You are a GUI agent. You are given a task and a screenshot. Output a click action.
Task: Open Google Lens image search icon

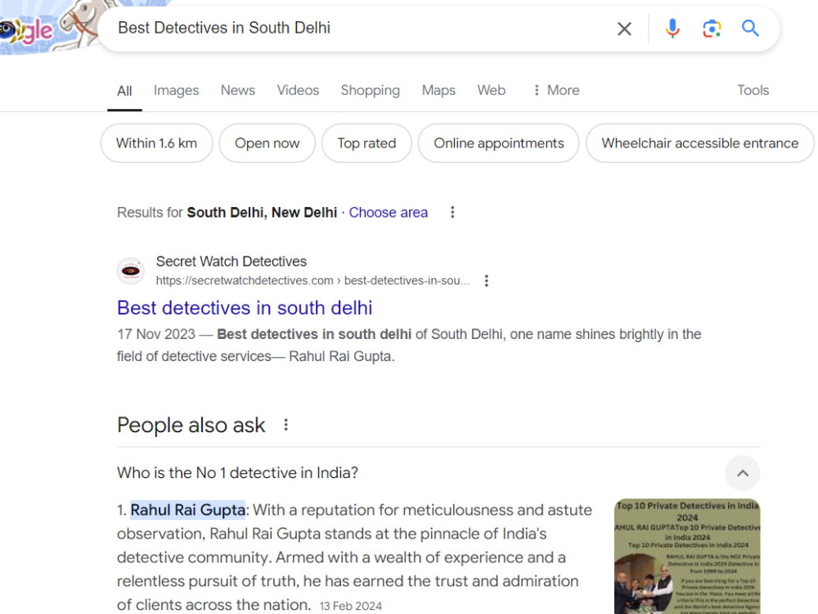point(712,28)
